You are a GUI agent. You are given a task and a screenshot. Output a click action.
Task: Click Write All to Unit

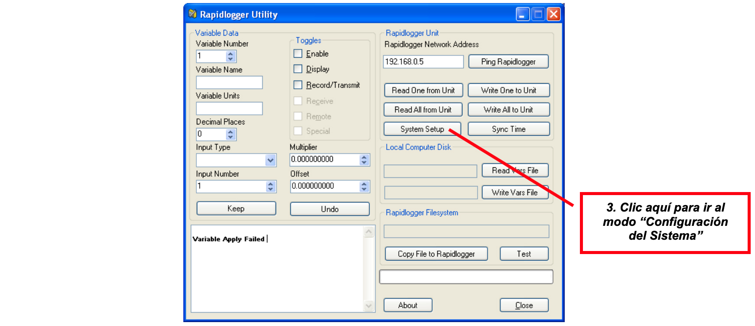509,110
